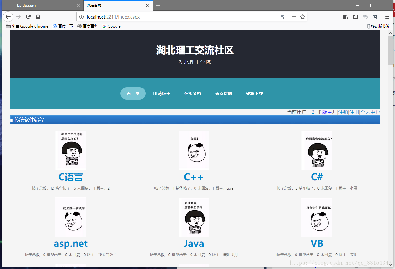Click the page vertical scrollbar thumb
395x269 pixels.
(390, 50)
